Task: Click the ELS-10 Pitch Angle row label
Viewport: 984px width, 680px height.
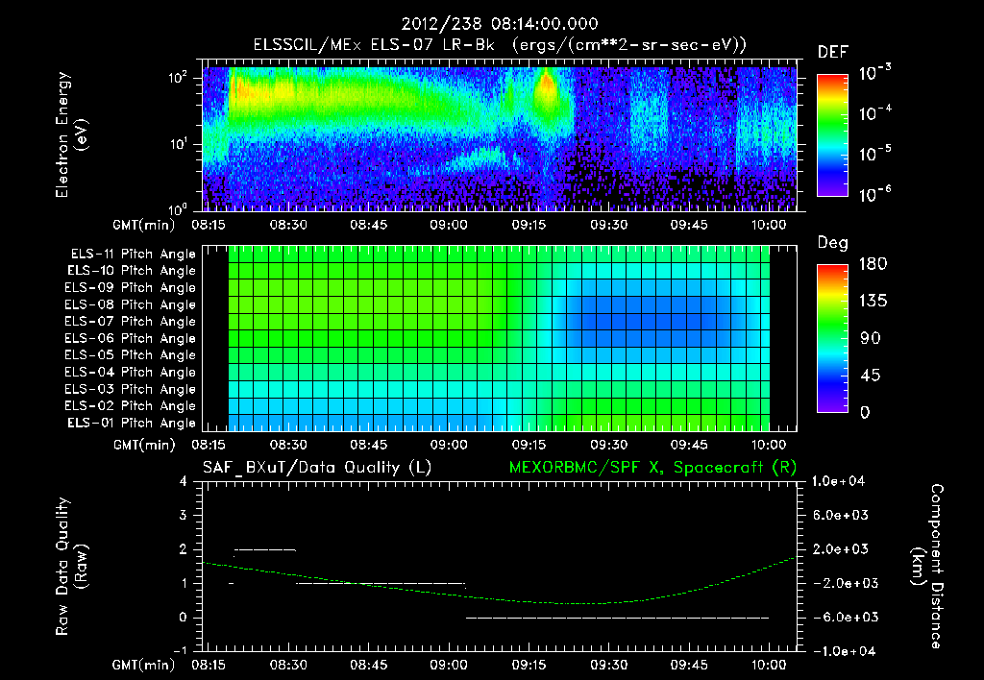Action: [132, 271]
